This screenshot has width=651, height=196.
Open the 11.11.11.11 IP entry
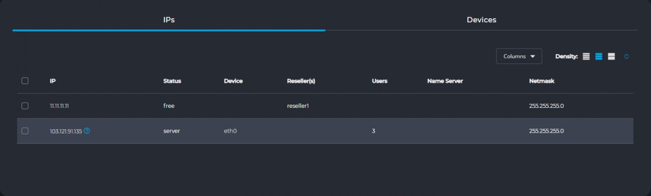(59, 106)
